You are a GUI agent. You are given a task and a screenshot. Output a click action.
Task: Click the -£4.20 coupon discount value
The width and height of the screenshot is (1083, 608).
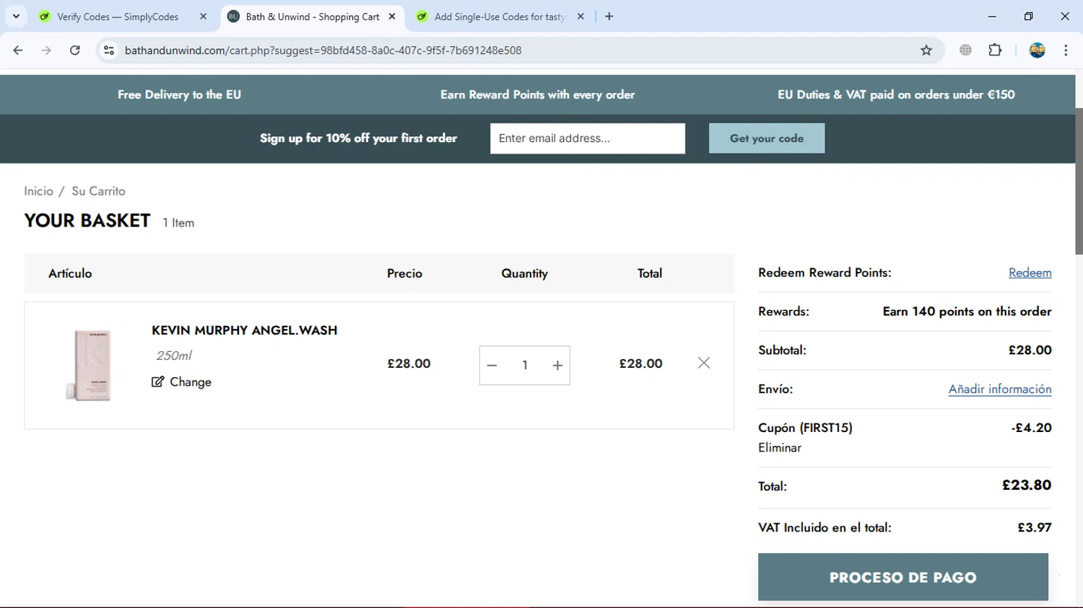pos(1031,428)
